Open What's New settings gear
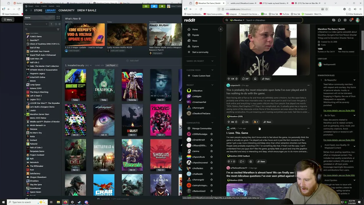Viewport: 364px width, 205px height. 79,19
